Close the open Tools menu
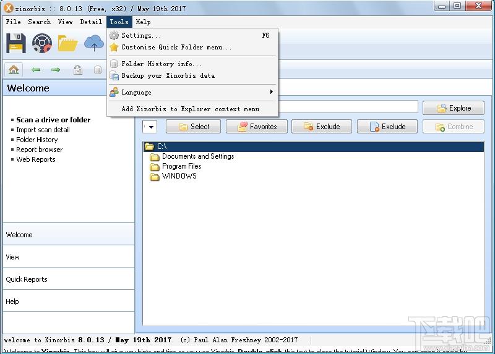This screenshot has height=354, width=495. point(119,22)
